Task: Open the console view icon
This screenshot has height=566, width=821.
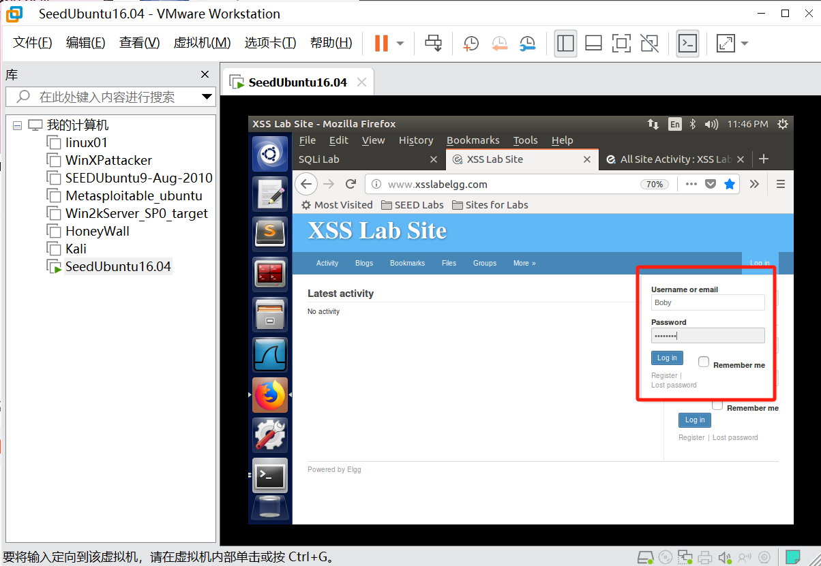Action: [x=687, y=44]
